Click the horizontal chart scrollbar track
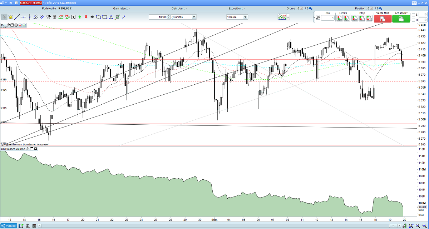The image size is (429, 229). (214, 226)
